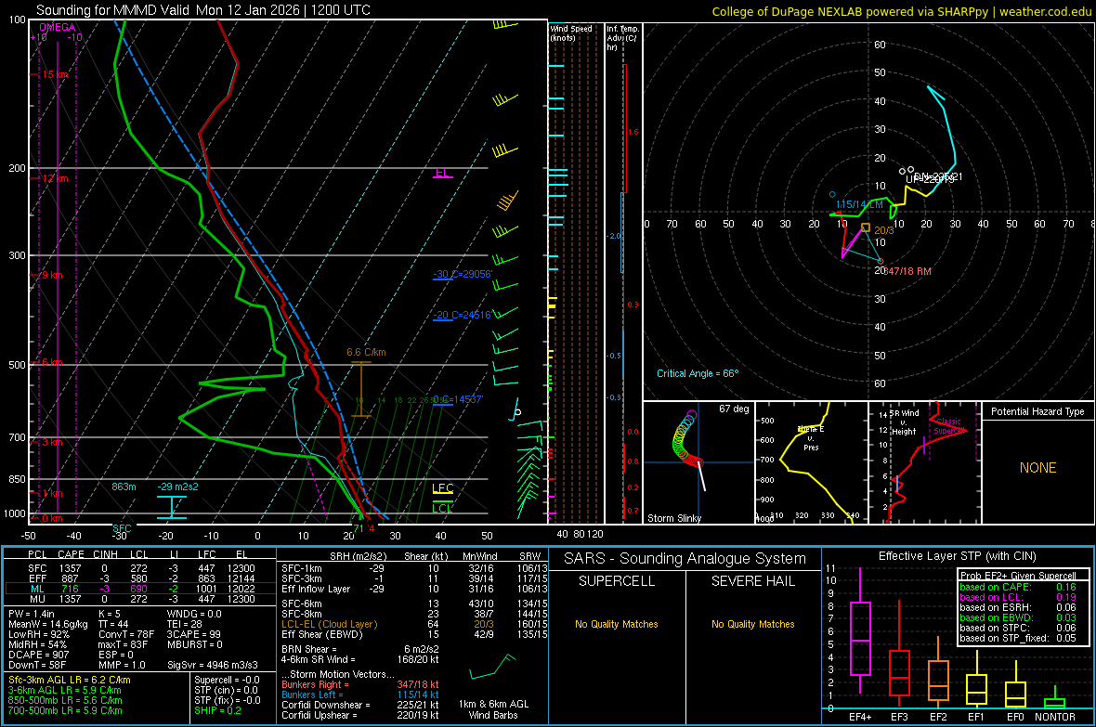Click the 'SigSvr = 4946 m3/s3' value

pos(213,665)
